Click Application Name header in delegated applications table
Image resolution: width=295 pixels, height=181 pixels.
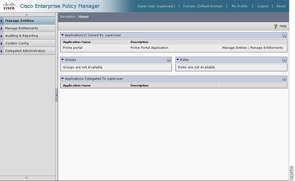[x=77, y=85]
